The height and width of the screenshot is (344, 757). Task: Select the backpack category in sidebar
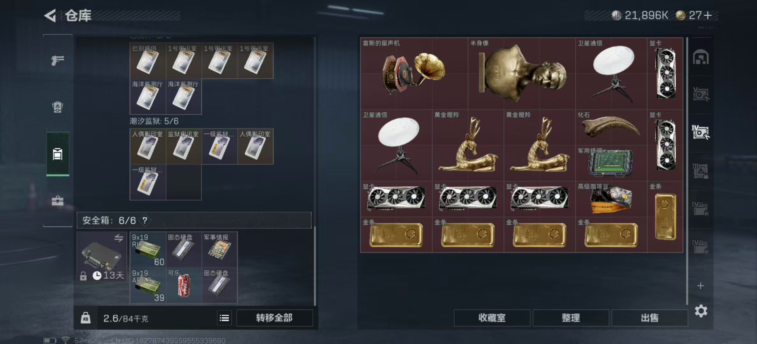pyautogui.click(x=58, y=107)
